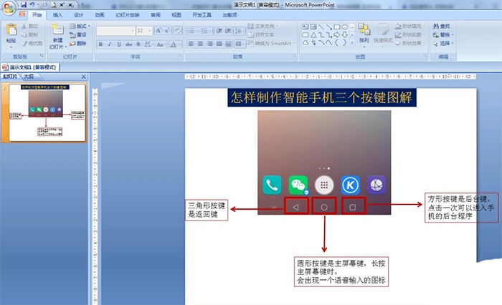Open the 大纲 outline pane tab
Viewport: 502px width, 305px height.
(29, 77)
